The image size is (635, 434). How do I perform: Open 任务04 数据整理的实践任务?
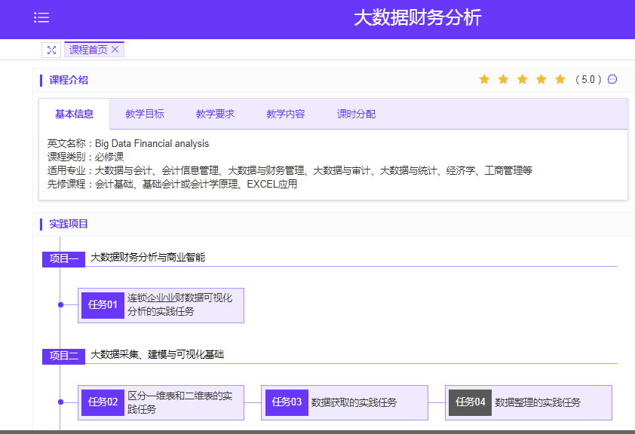click(529, 402)
